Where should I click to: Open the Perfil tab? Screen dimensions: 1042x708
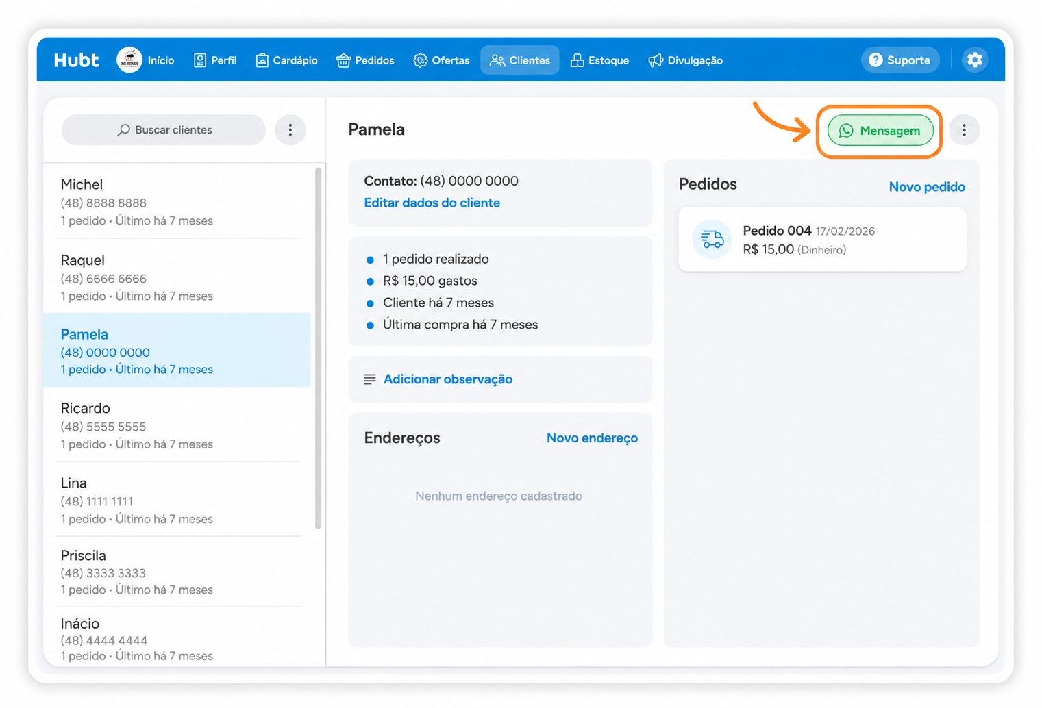point(215,60)
